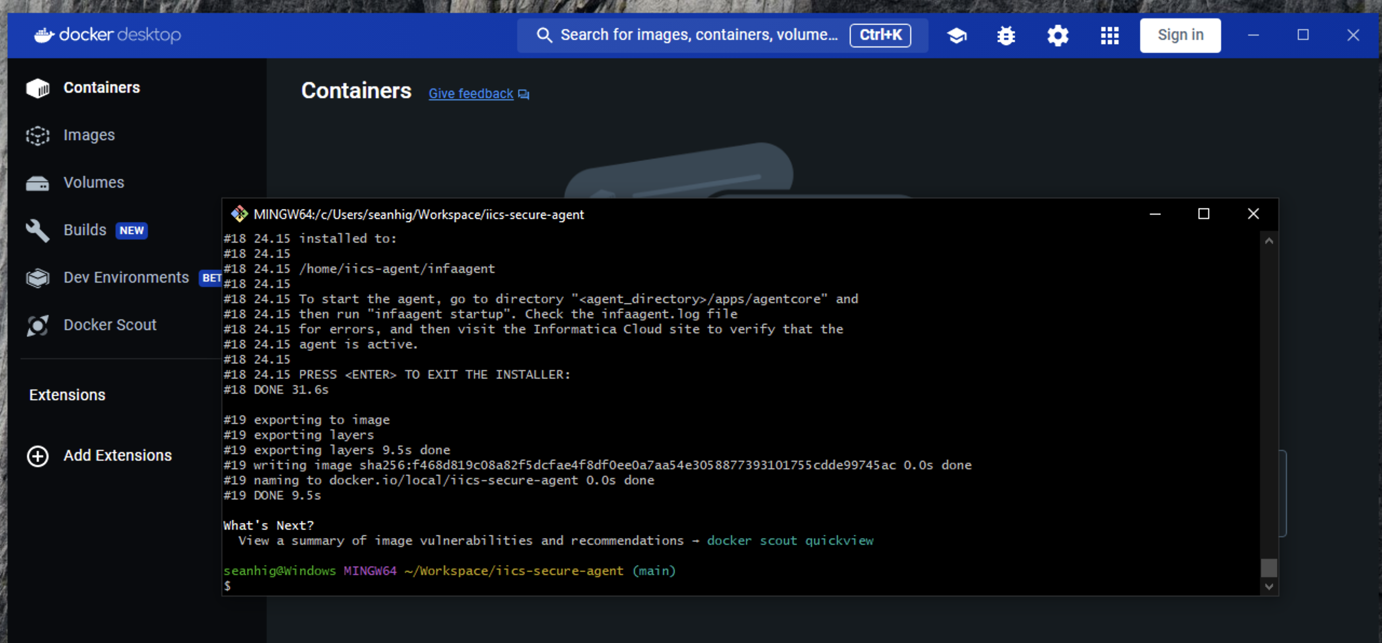This screenshot has height=643, width=1382.
Task: Click the NEW badge beside Builds
Action: point(132,230)
